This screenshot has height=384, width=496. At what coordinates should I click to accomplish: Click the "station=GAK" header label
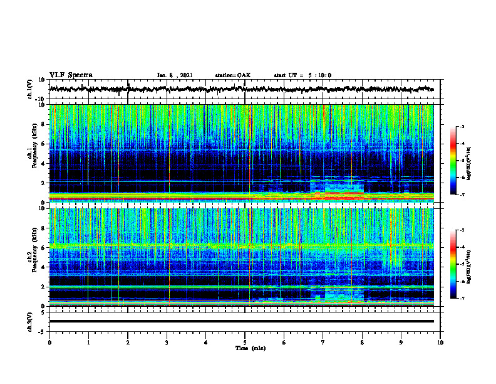point(233,75)
